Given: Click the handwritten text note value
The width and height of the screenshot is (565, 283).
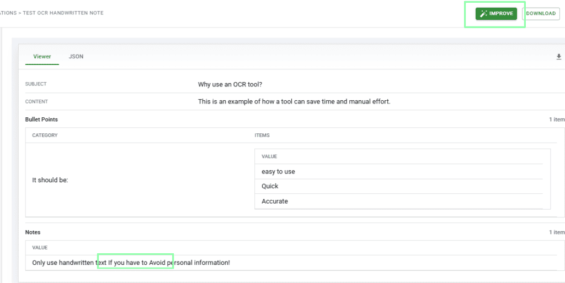Looking at the screenshot, I should tap(131, 263).
